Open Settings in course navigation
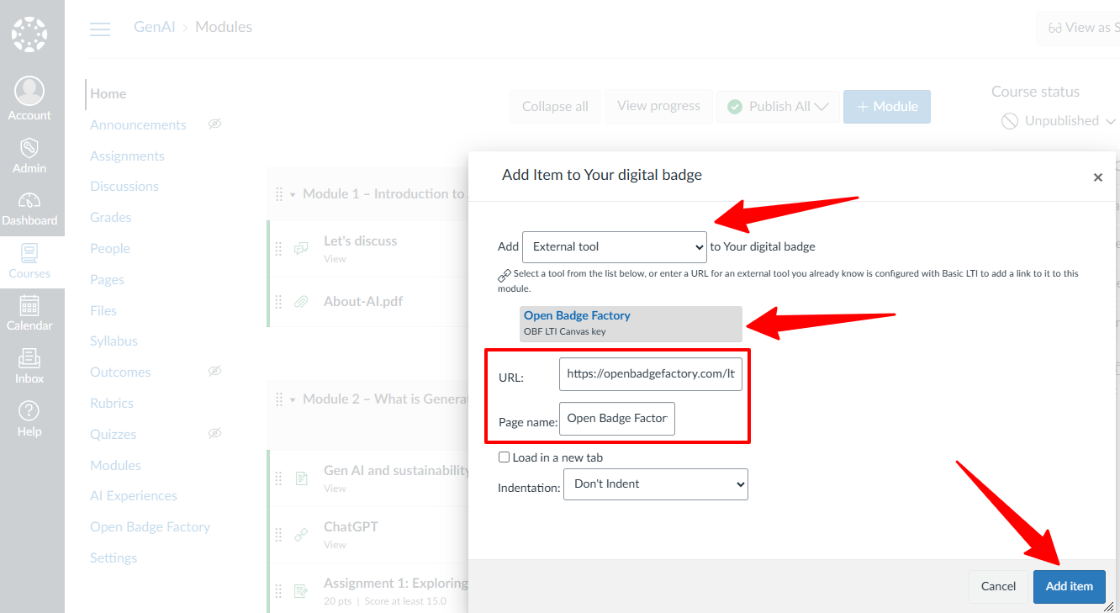 (114, 558)
